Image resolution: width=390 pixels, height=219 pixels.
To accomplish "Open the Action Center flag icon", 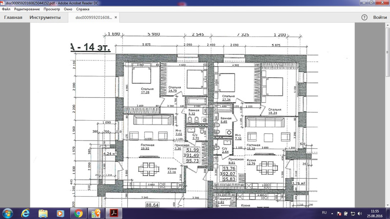I will 339,214.
